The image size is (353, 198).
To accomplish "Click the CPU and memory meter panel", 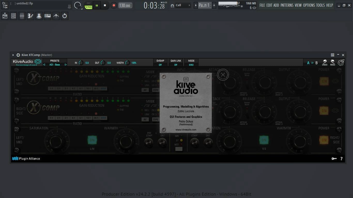I will 237,5.
